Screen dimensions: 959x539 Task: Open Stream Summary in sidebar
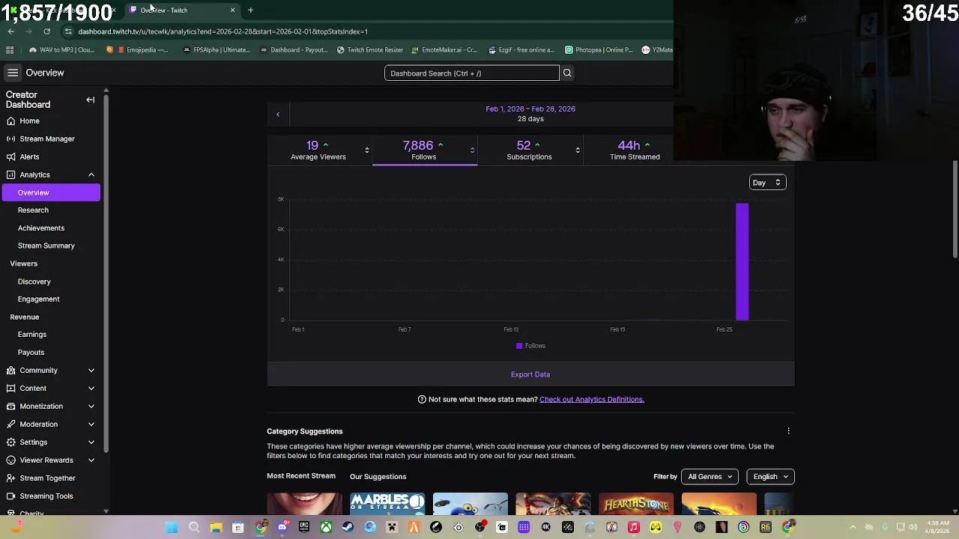pyautogui.click(x=46, y=246)
